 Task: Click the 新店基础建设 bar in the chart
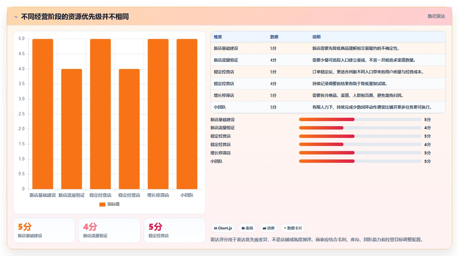click(x=43, y=114)
